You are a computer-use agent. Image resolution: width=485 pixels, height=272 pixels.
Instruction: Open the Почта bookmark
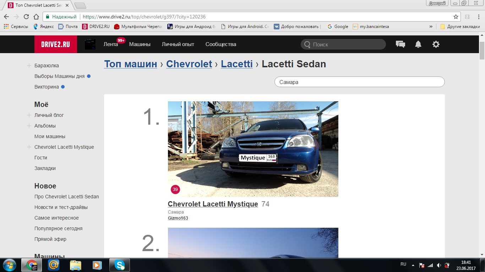point(68,27)
